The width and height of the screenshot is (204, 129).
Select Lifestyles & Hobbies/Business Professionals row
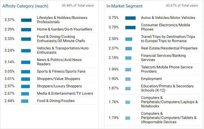coord(49,20)
